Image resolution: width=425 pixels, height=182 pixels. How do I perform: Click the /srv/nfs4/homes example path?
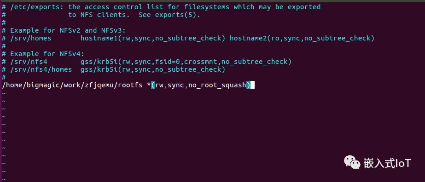click(x=41, y=69)
